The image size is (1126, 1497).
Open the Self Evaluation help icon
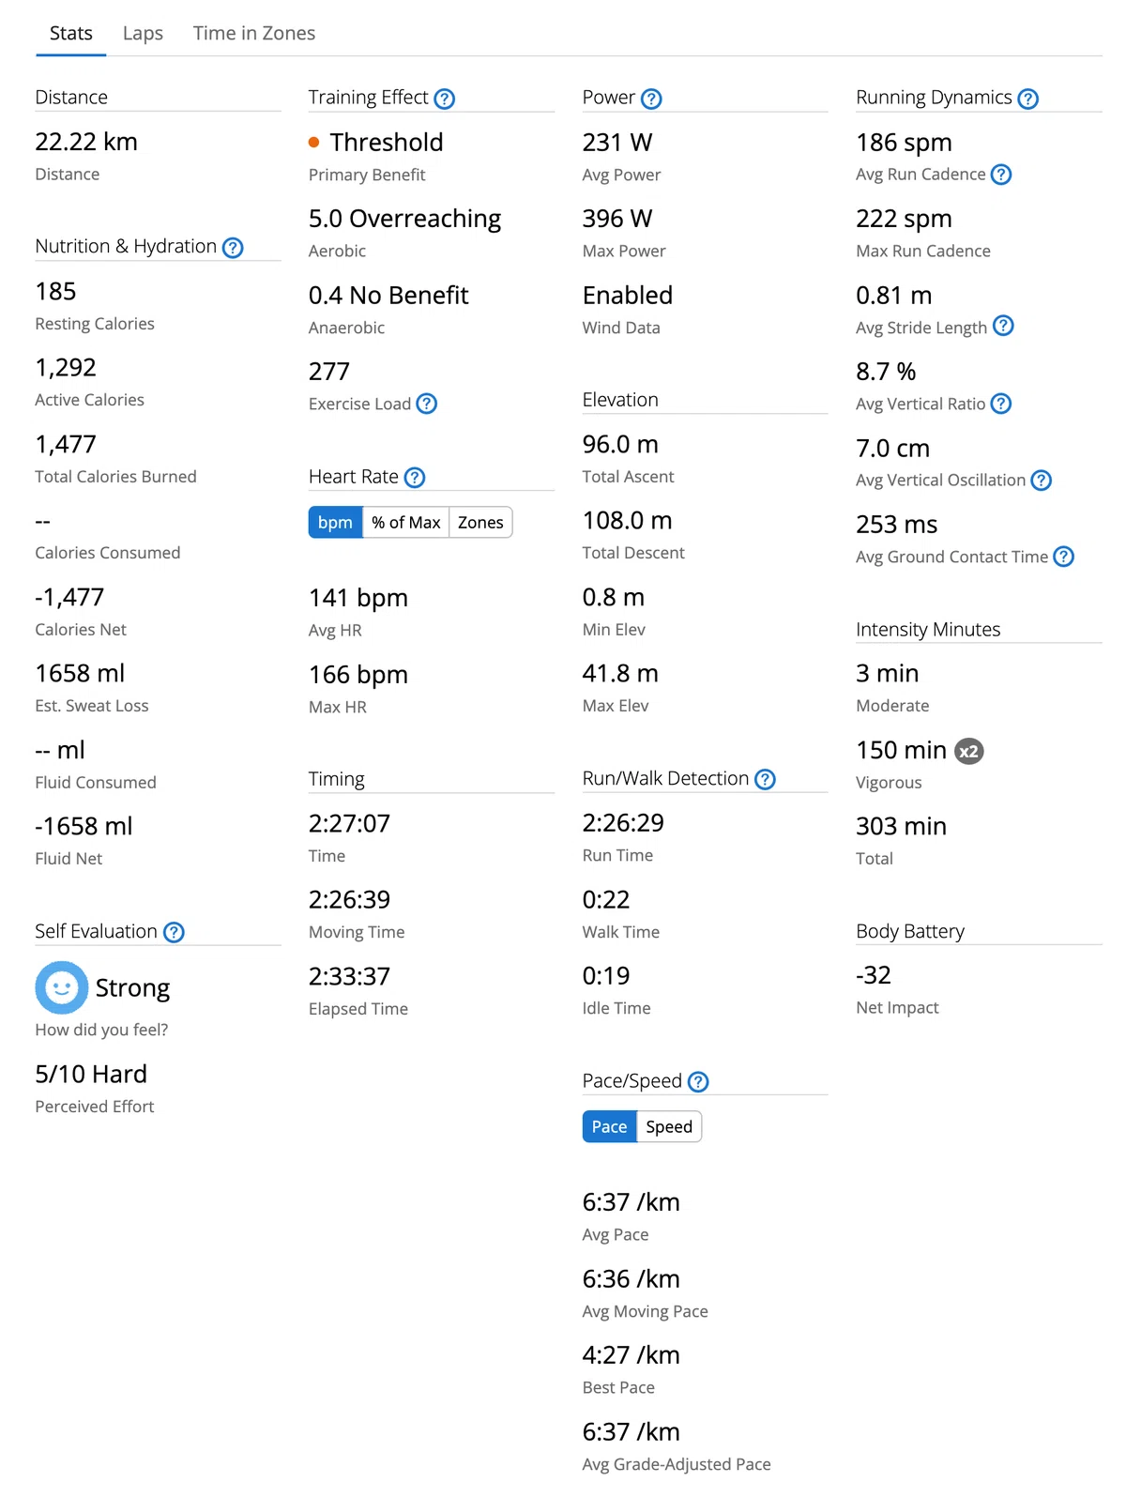(x=174, y=932)
